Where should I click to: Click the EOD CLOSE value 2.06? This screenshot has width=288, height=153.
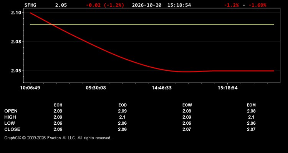(122, 129)
